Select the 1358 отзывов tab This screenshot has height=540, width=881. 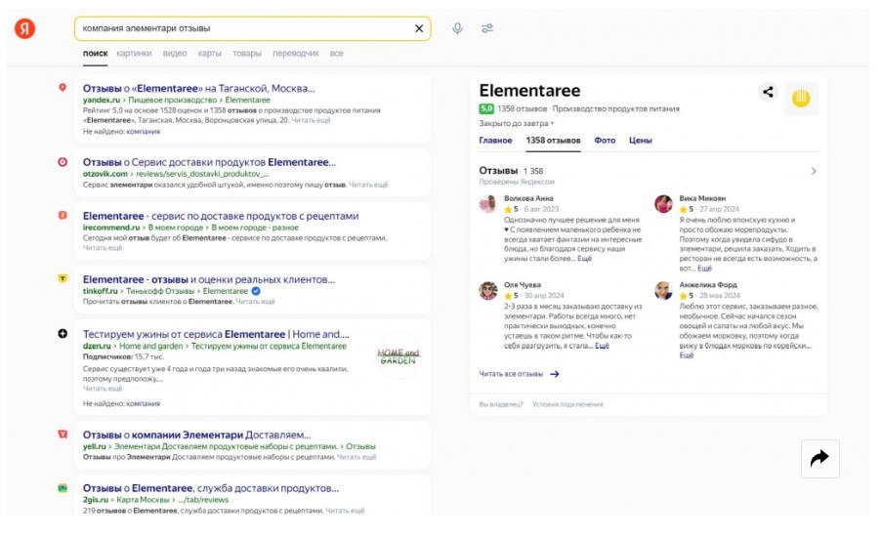click(x=553, y=141)
